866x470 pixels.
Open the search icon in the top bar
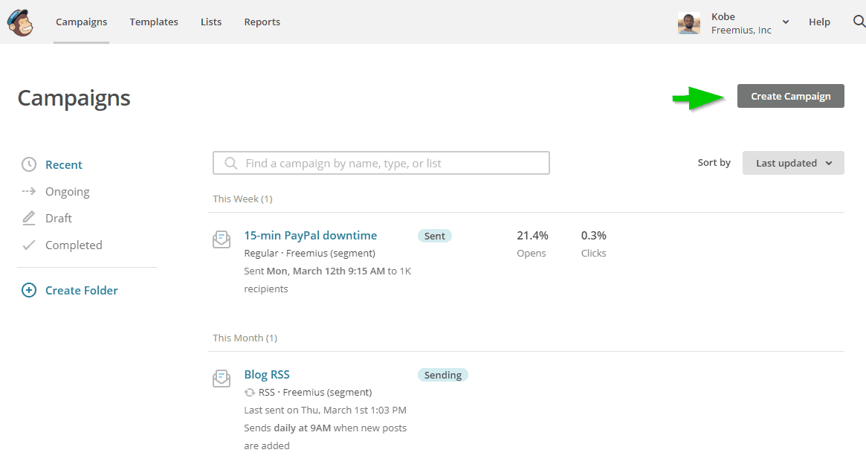tap(859, 22)
